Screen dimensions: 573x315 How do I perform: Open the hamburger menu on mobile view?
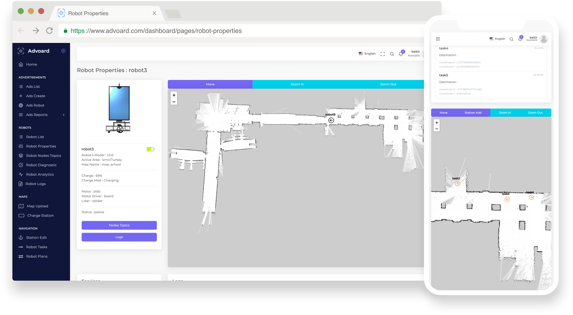[x=438, y=39]
